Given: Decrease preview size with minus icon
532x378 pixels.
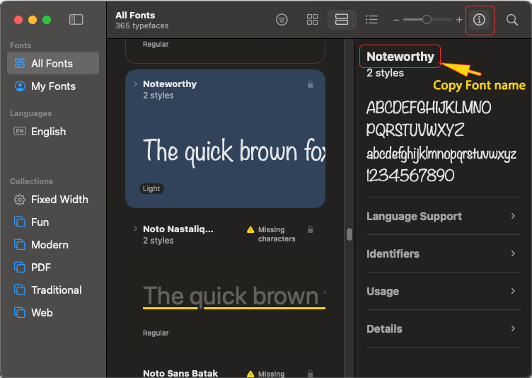Looking at the screenshot, I should pos(396,20).
